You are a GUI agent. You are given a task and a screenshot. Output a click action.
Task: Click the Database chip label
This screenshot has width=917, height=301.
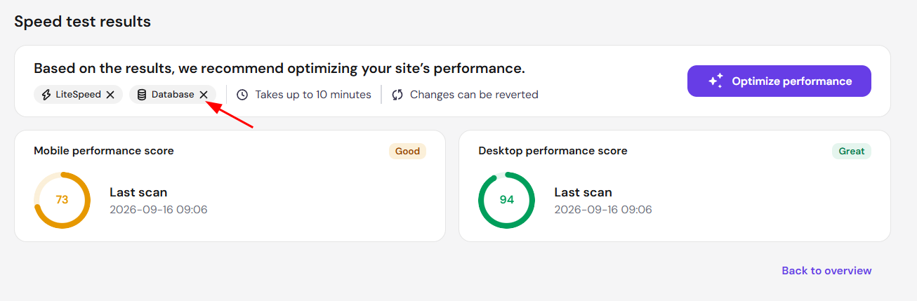point(173,95)
